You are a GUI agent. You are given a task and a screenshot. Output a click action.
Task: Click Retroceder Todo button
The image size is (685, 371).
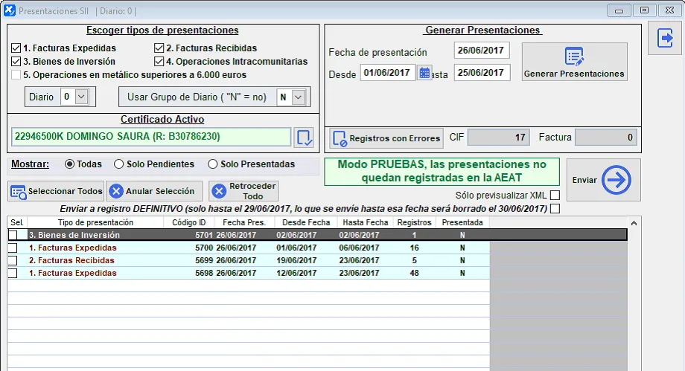(243, 191)
